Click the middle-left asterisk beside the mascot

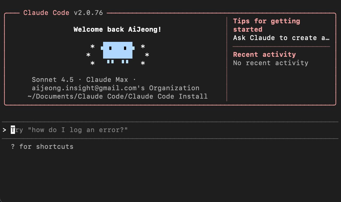(x=88, y=55)
